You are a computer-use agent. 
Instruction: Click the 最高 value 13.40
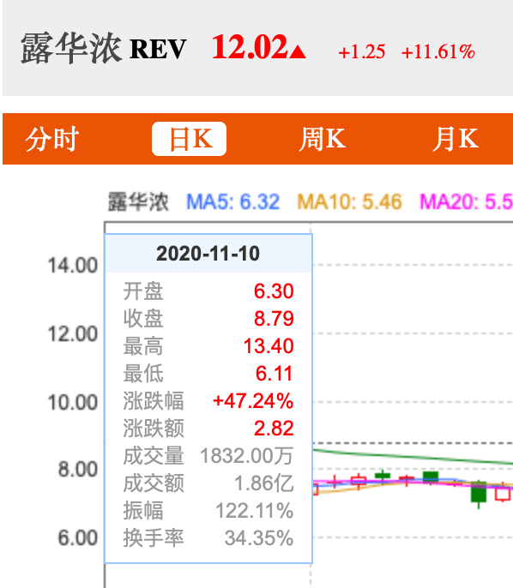pyautogui.click(x=269, y=345)
